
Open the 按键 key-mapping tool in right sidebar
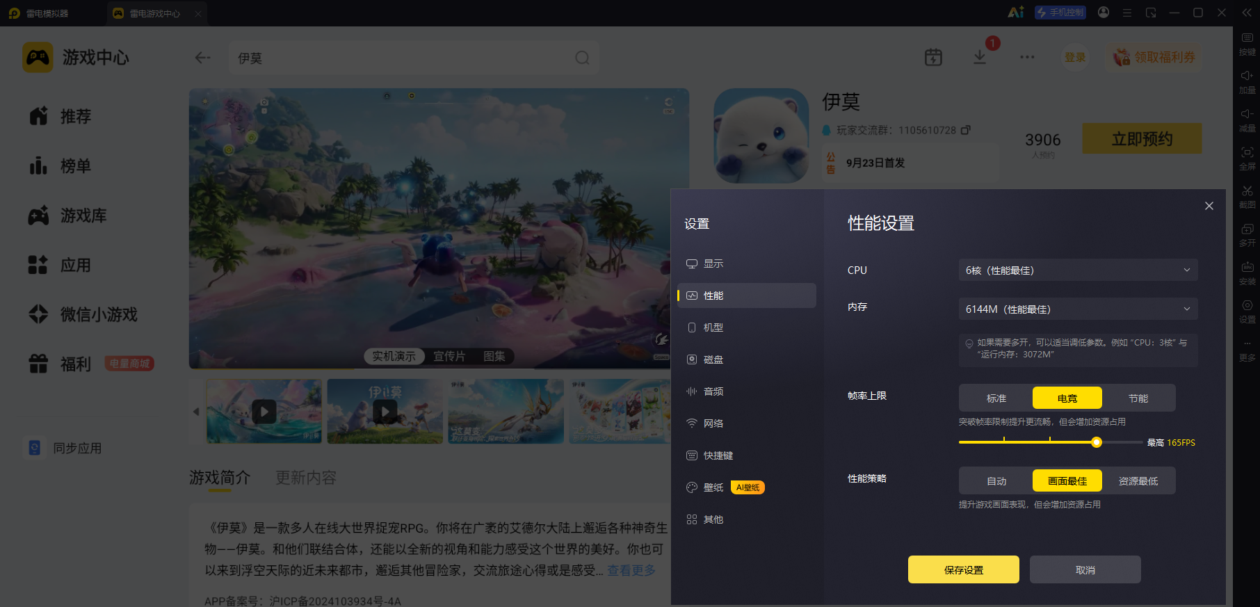tap(1247, 44)
